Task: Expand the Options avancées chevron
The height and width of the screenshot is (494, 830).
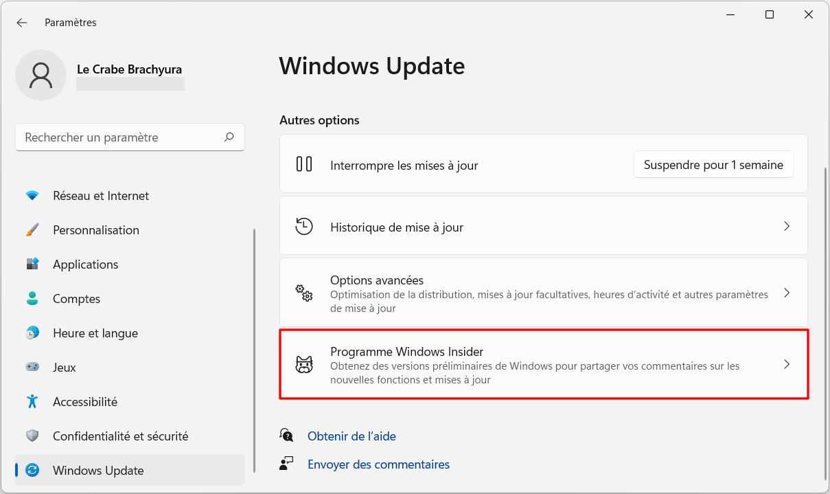Action: 787,293
